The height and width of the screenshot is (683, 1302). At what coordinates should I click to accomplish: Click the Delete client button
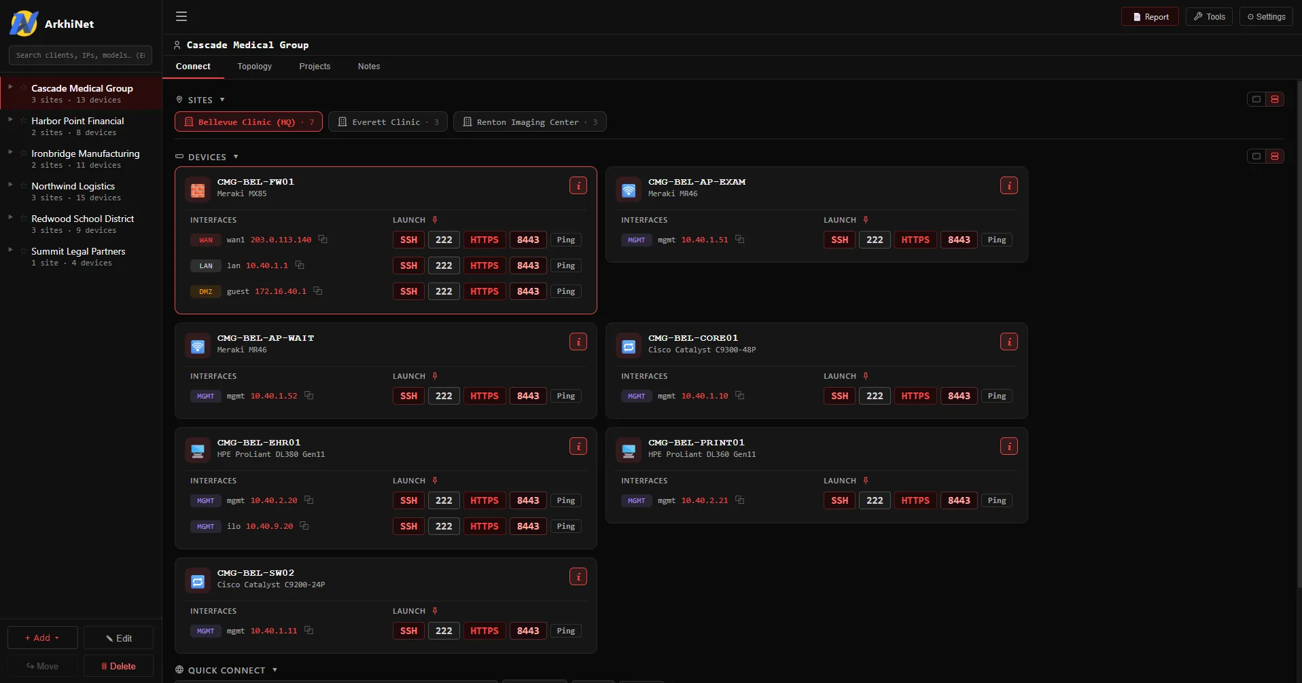pyautogui.click(x=119, y=666)
